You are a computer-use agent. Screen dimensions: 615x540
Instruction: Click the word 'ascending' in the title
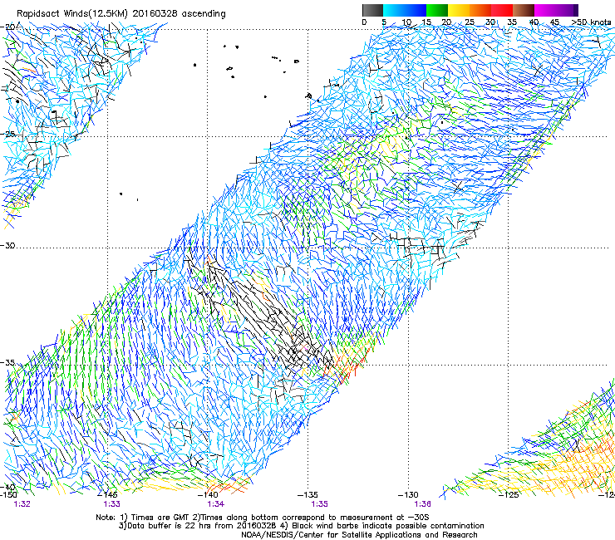pyautogui.click(x=204, y=14)
